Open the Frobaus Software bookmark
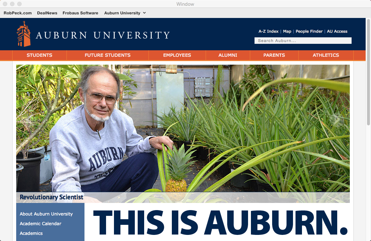The image size is (371, 241). coord(81,13)
